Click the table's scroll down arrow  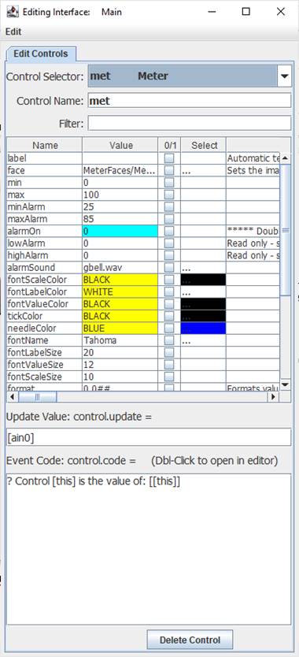click(285, 384)
